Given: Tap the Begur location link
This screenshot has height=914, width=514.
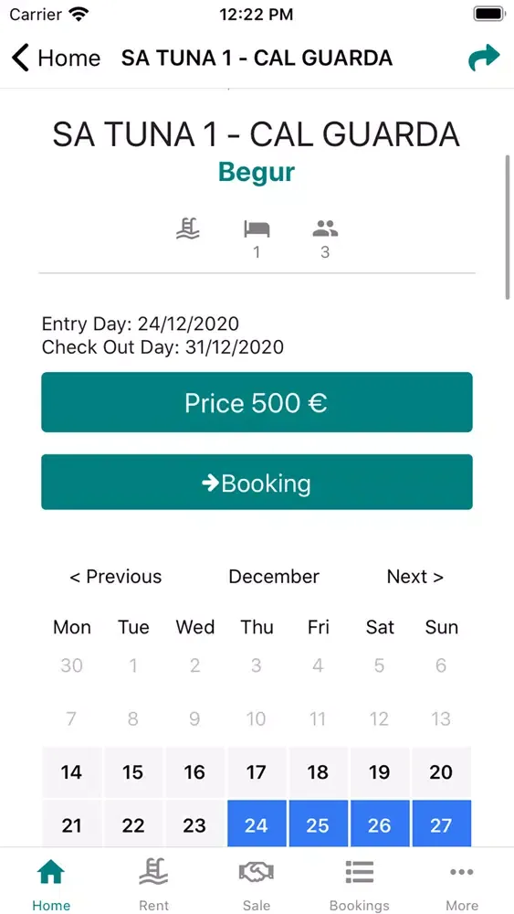Looking at the screenshot, I should (257, 172).
